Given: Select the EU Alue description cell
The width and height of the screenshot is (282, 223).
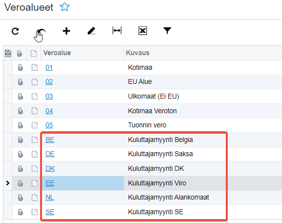Looking at the screenshot, I should click(x=203, y=82).
